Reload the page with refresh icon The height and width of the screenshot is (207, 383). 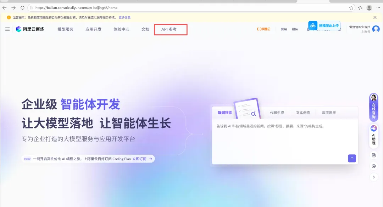22,8
